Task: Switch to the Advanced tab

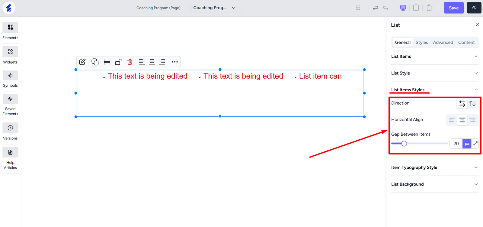Action: [443, 42]
